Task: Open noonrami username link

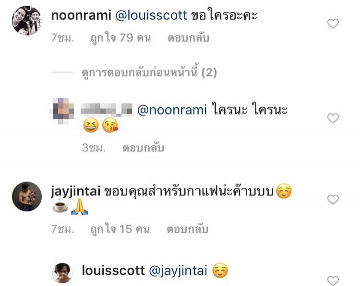Action: (81, 15)
